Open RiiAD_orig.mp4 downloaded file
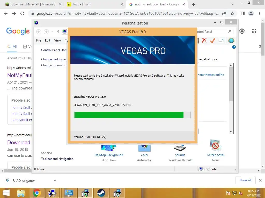 pos(24,180)
